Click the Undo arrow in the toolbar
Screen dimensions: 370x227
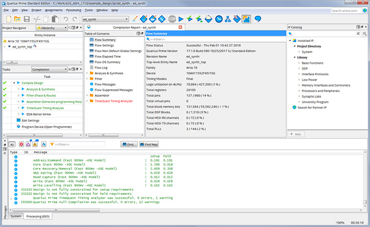pos(65,19)
